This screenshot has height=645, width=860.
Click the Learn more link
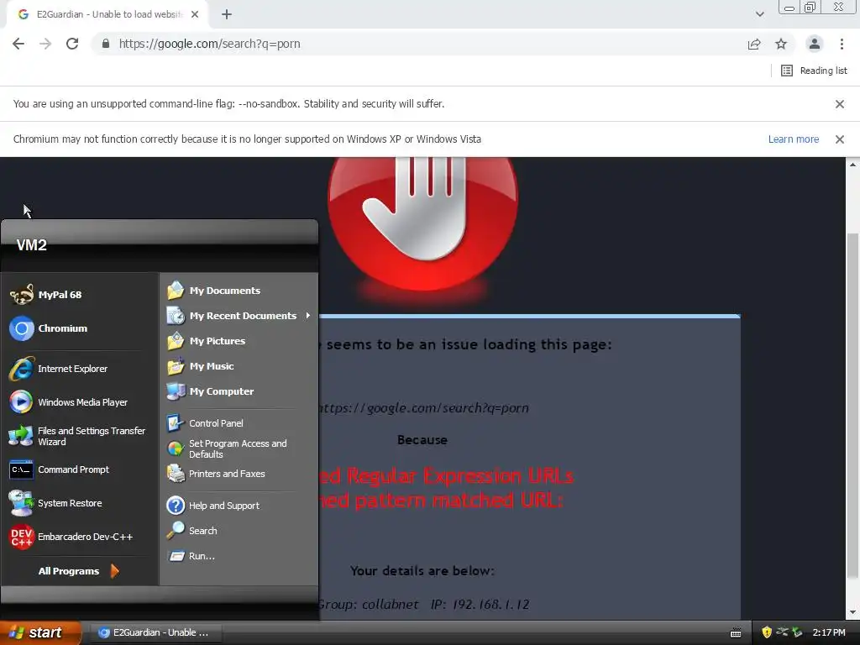pyautogui.click(x=793, y=139)
